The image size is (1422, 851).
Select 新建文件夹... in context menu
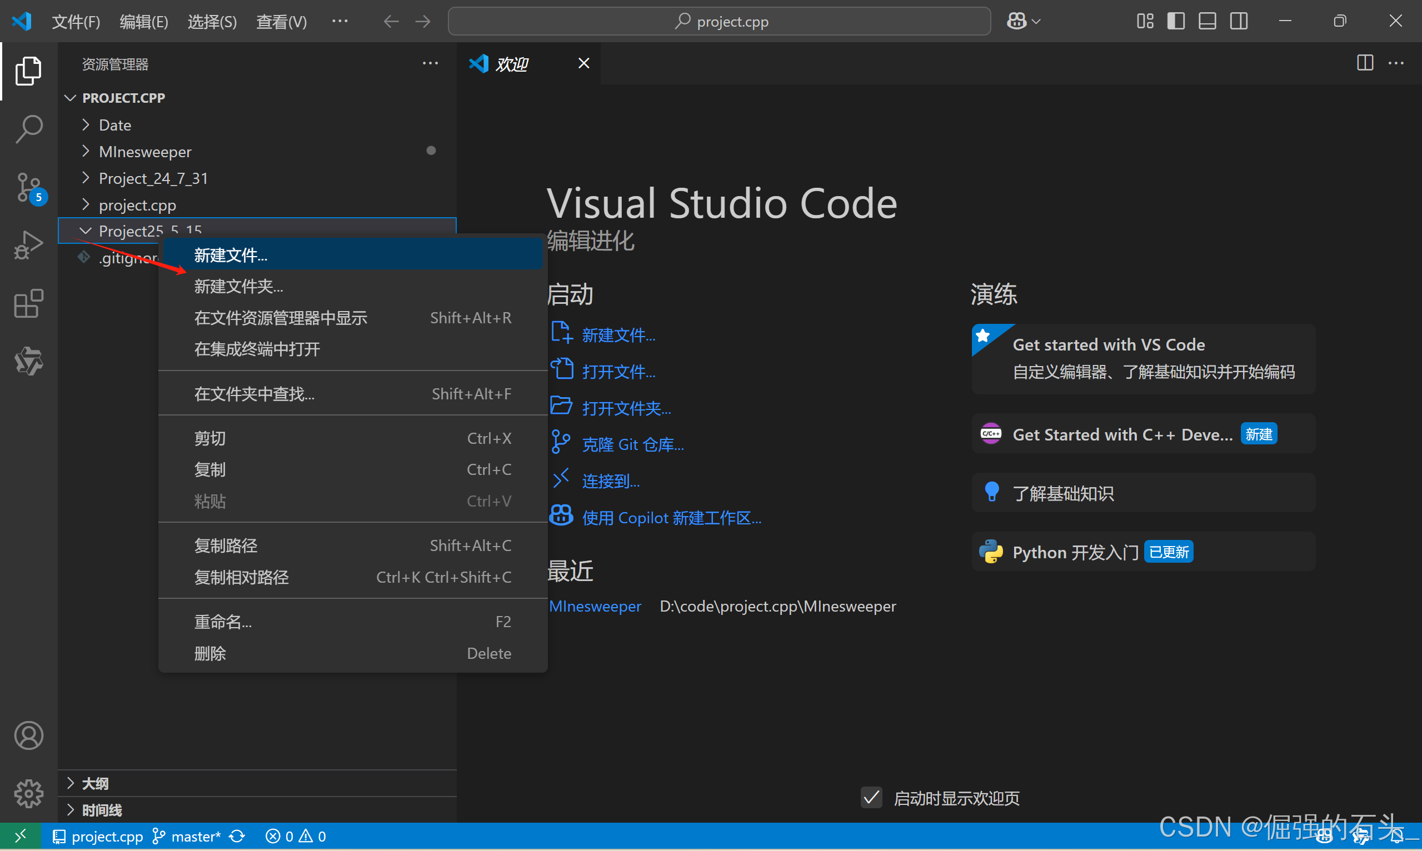[238, 286]
